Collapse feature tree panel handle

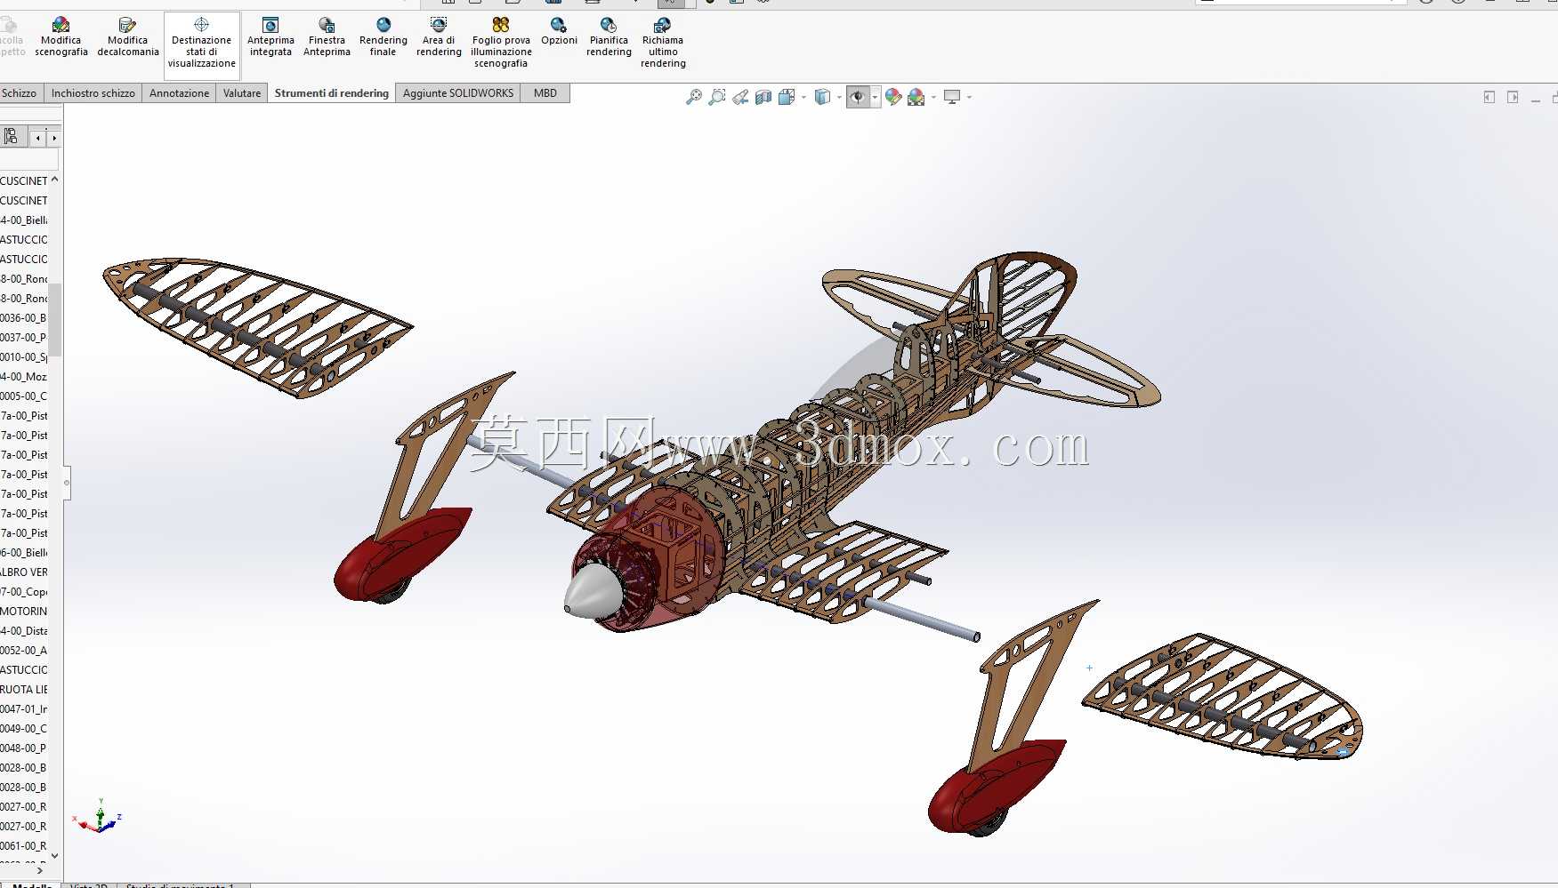(x=67, y=483)
